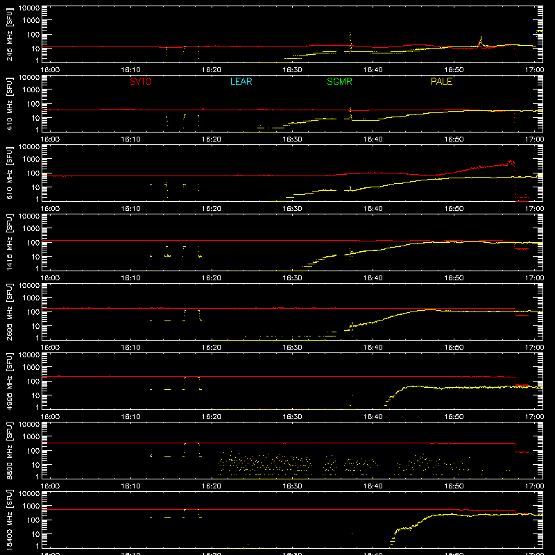The image size is (555, 555).
Task: Click the red SVTO legend label
Action: tap(141, 81)
